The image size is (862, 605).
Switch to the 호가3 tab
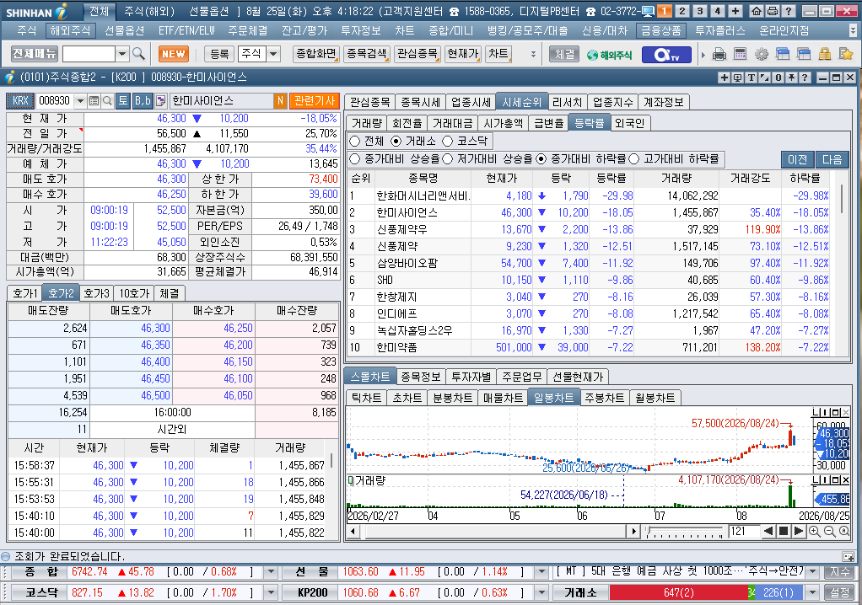(x=97, y=293)
